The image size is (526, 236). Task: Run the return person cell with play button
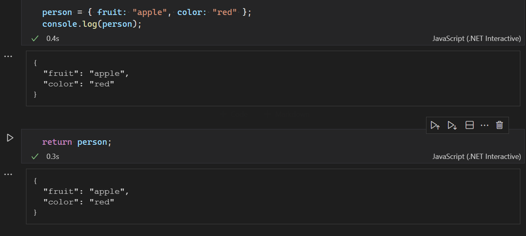point(10,138)
